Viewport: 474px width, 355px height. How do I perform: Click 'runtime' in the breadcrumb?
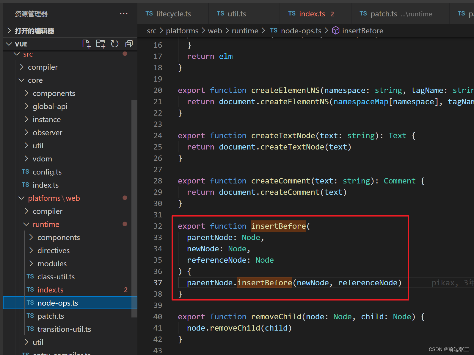pyautogui.click(x=245, y=31)
